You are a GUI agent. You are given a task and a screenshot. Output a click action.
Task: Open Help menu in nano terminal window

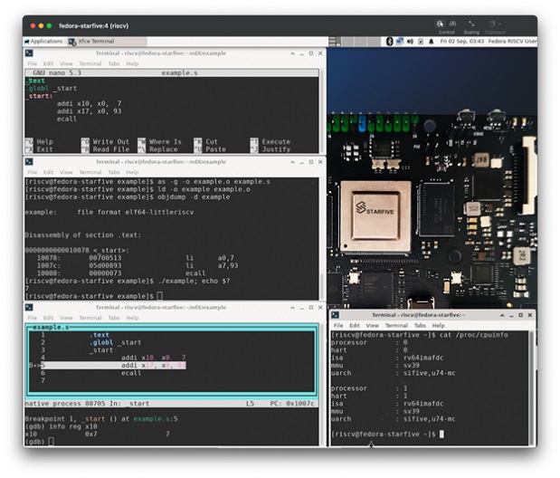coord(132,63)
